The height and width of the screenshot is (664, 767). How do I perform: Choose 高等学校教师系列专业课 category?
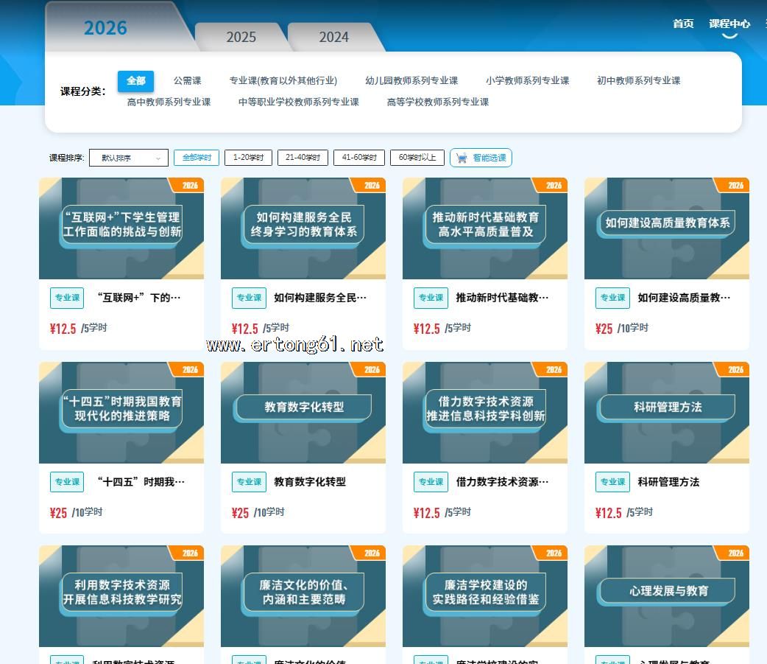[437, 102]
